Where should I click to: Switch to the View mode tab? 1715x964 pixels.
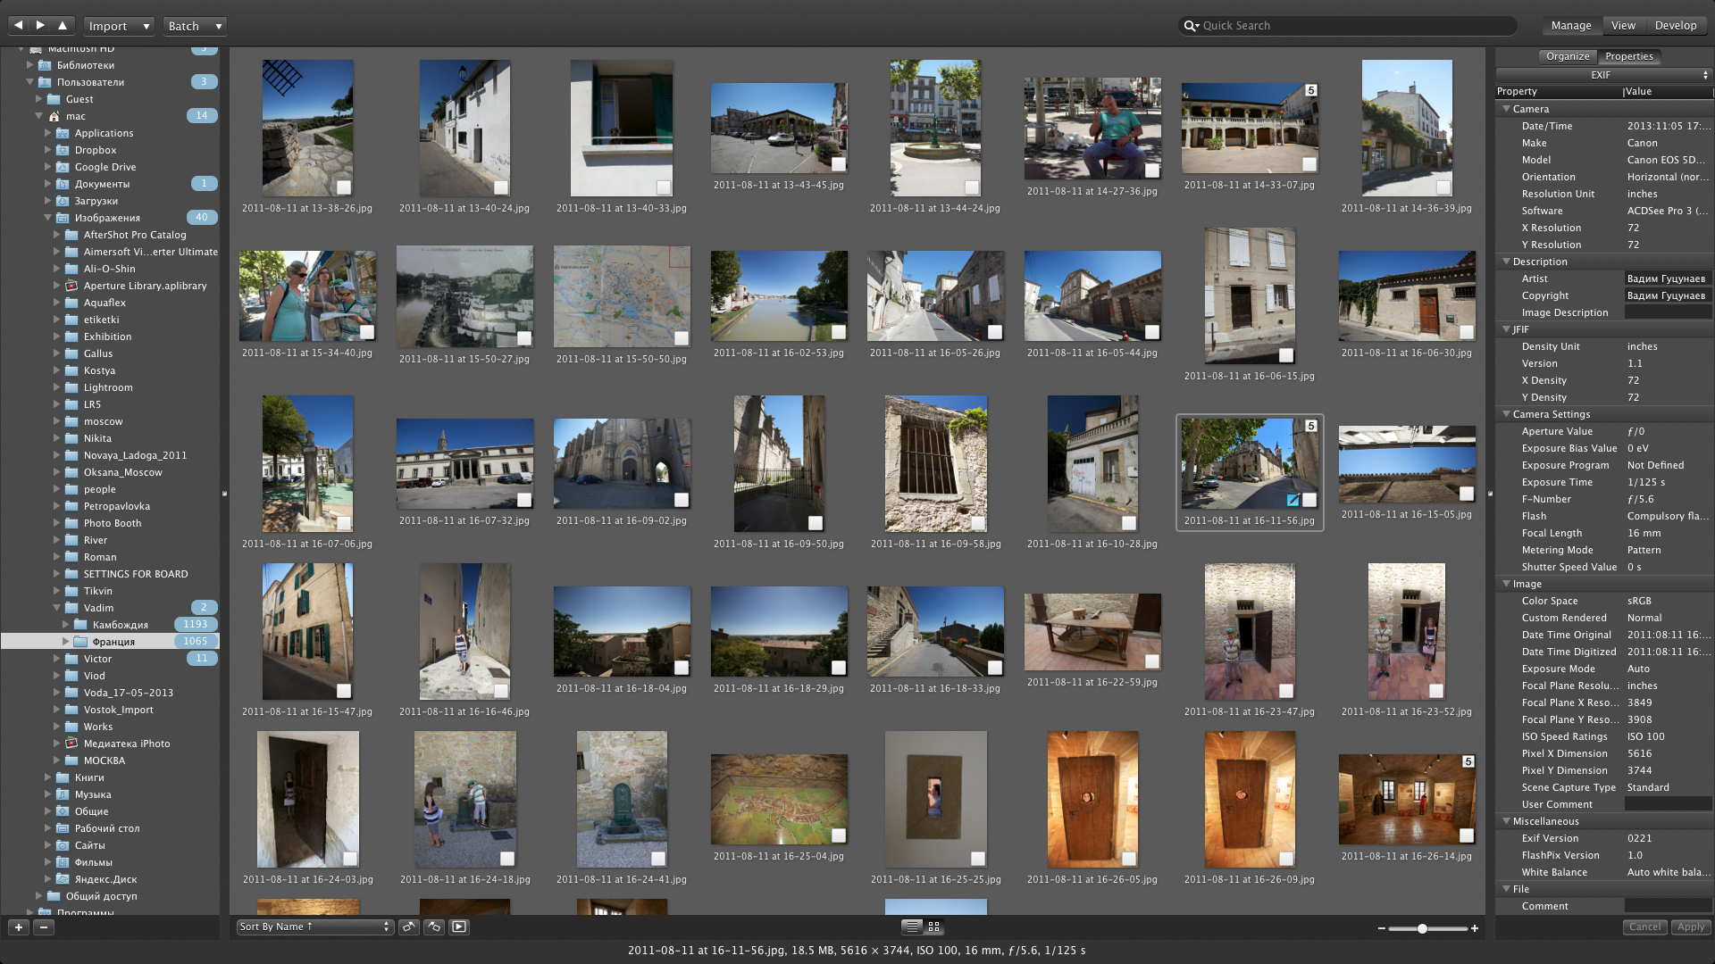pyautogui.click(x=1623, y=25)
